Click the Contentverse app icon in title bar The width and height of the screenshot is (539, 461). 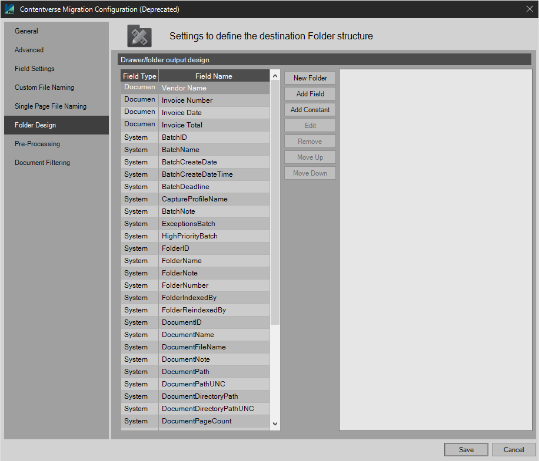(9, 9)
